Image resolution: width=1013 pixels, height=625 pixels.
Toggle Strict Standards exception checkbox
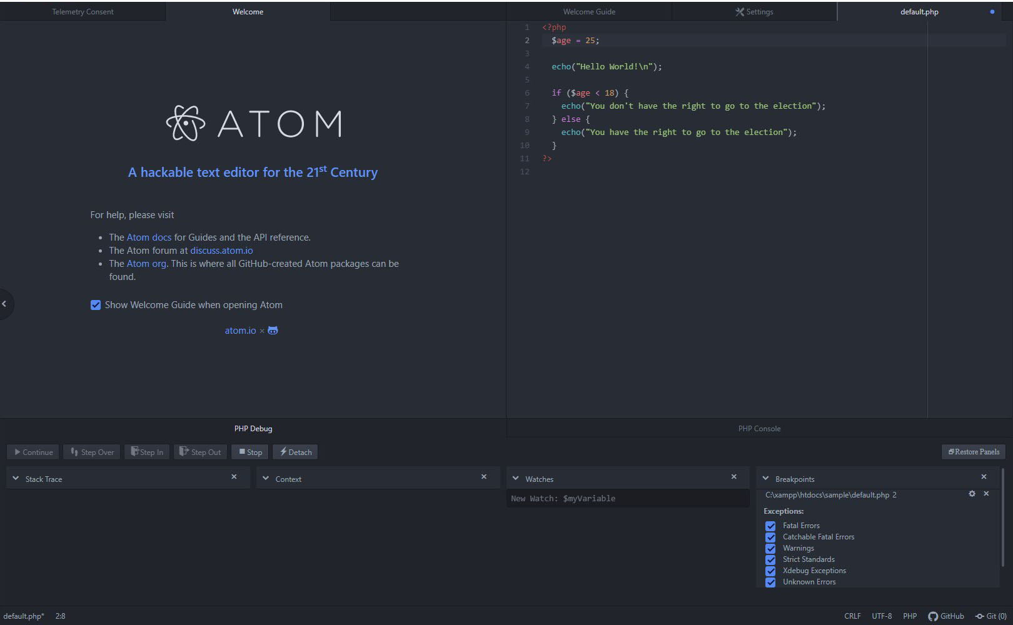[770, 559]
